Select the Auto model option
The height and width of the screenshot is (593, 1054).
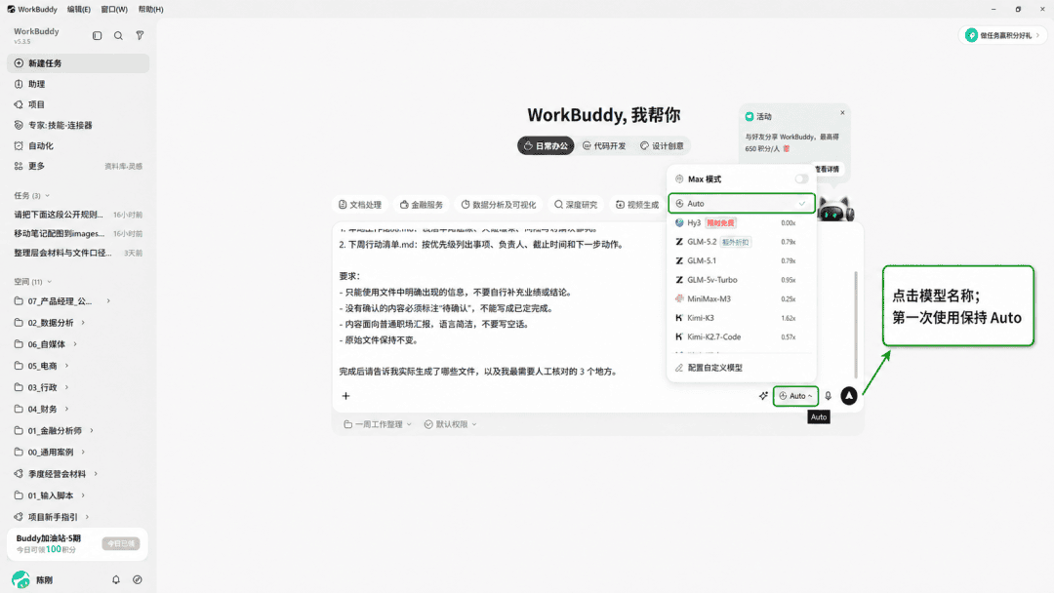coord(742,204)
